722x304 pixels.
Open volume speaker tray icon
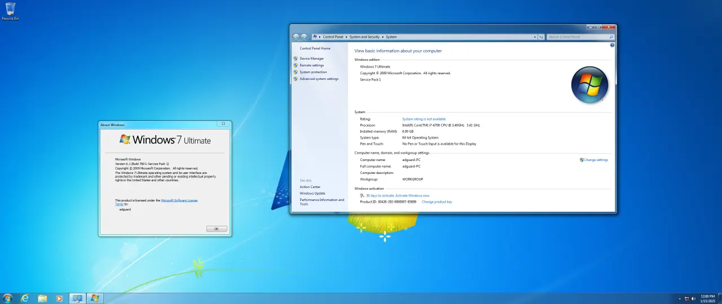694,299
